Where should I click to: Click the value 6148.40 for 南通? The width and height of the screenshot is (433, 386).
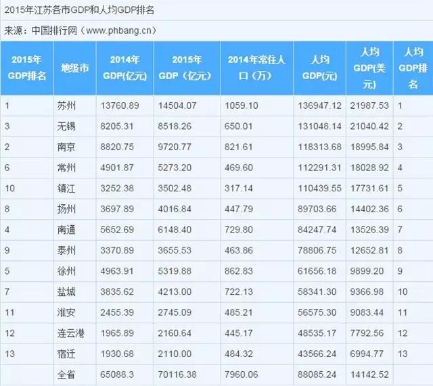point(175,230)
